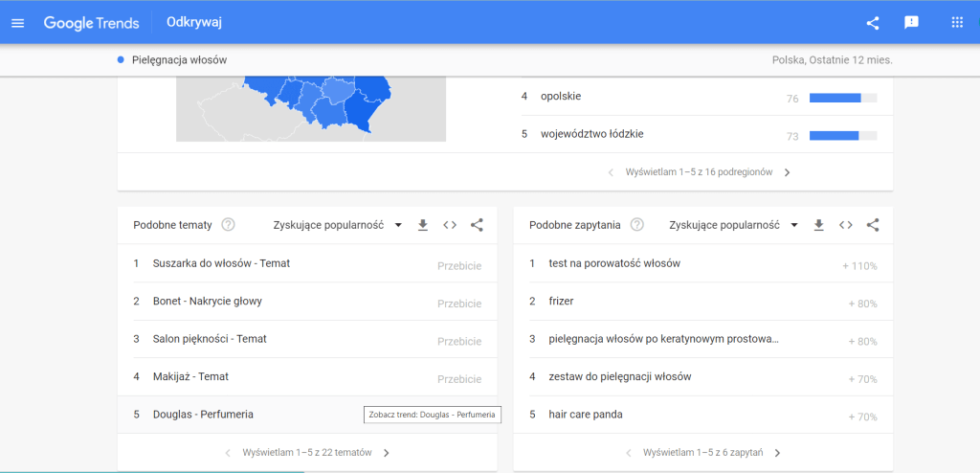Click the Pielęgnacja włosów search term
The width and height of the screenshot is (980, 473).
coord(179,60)
